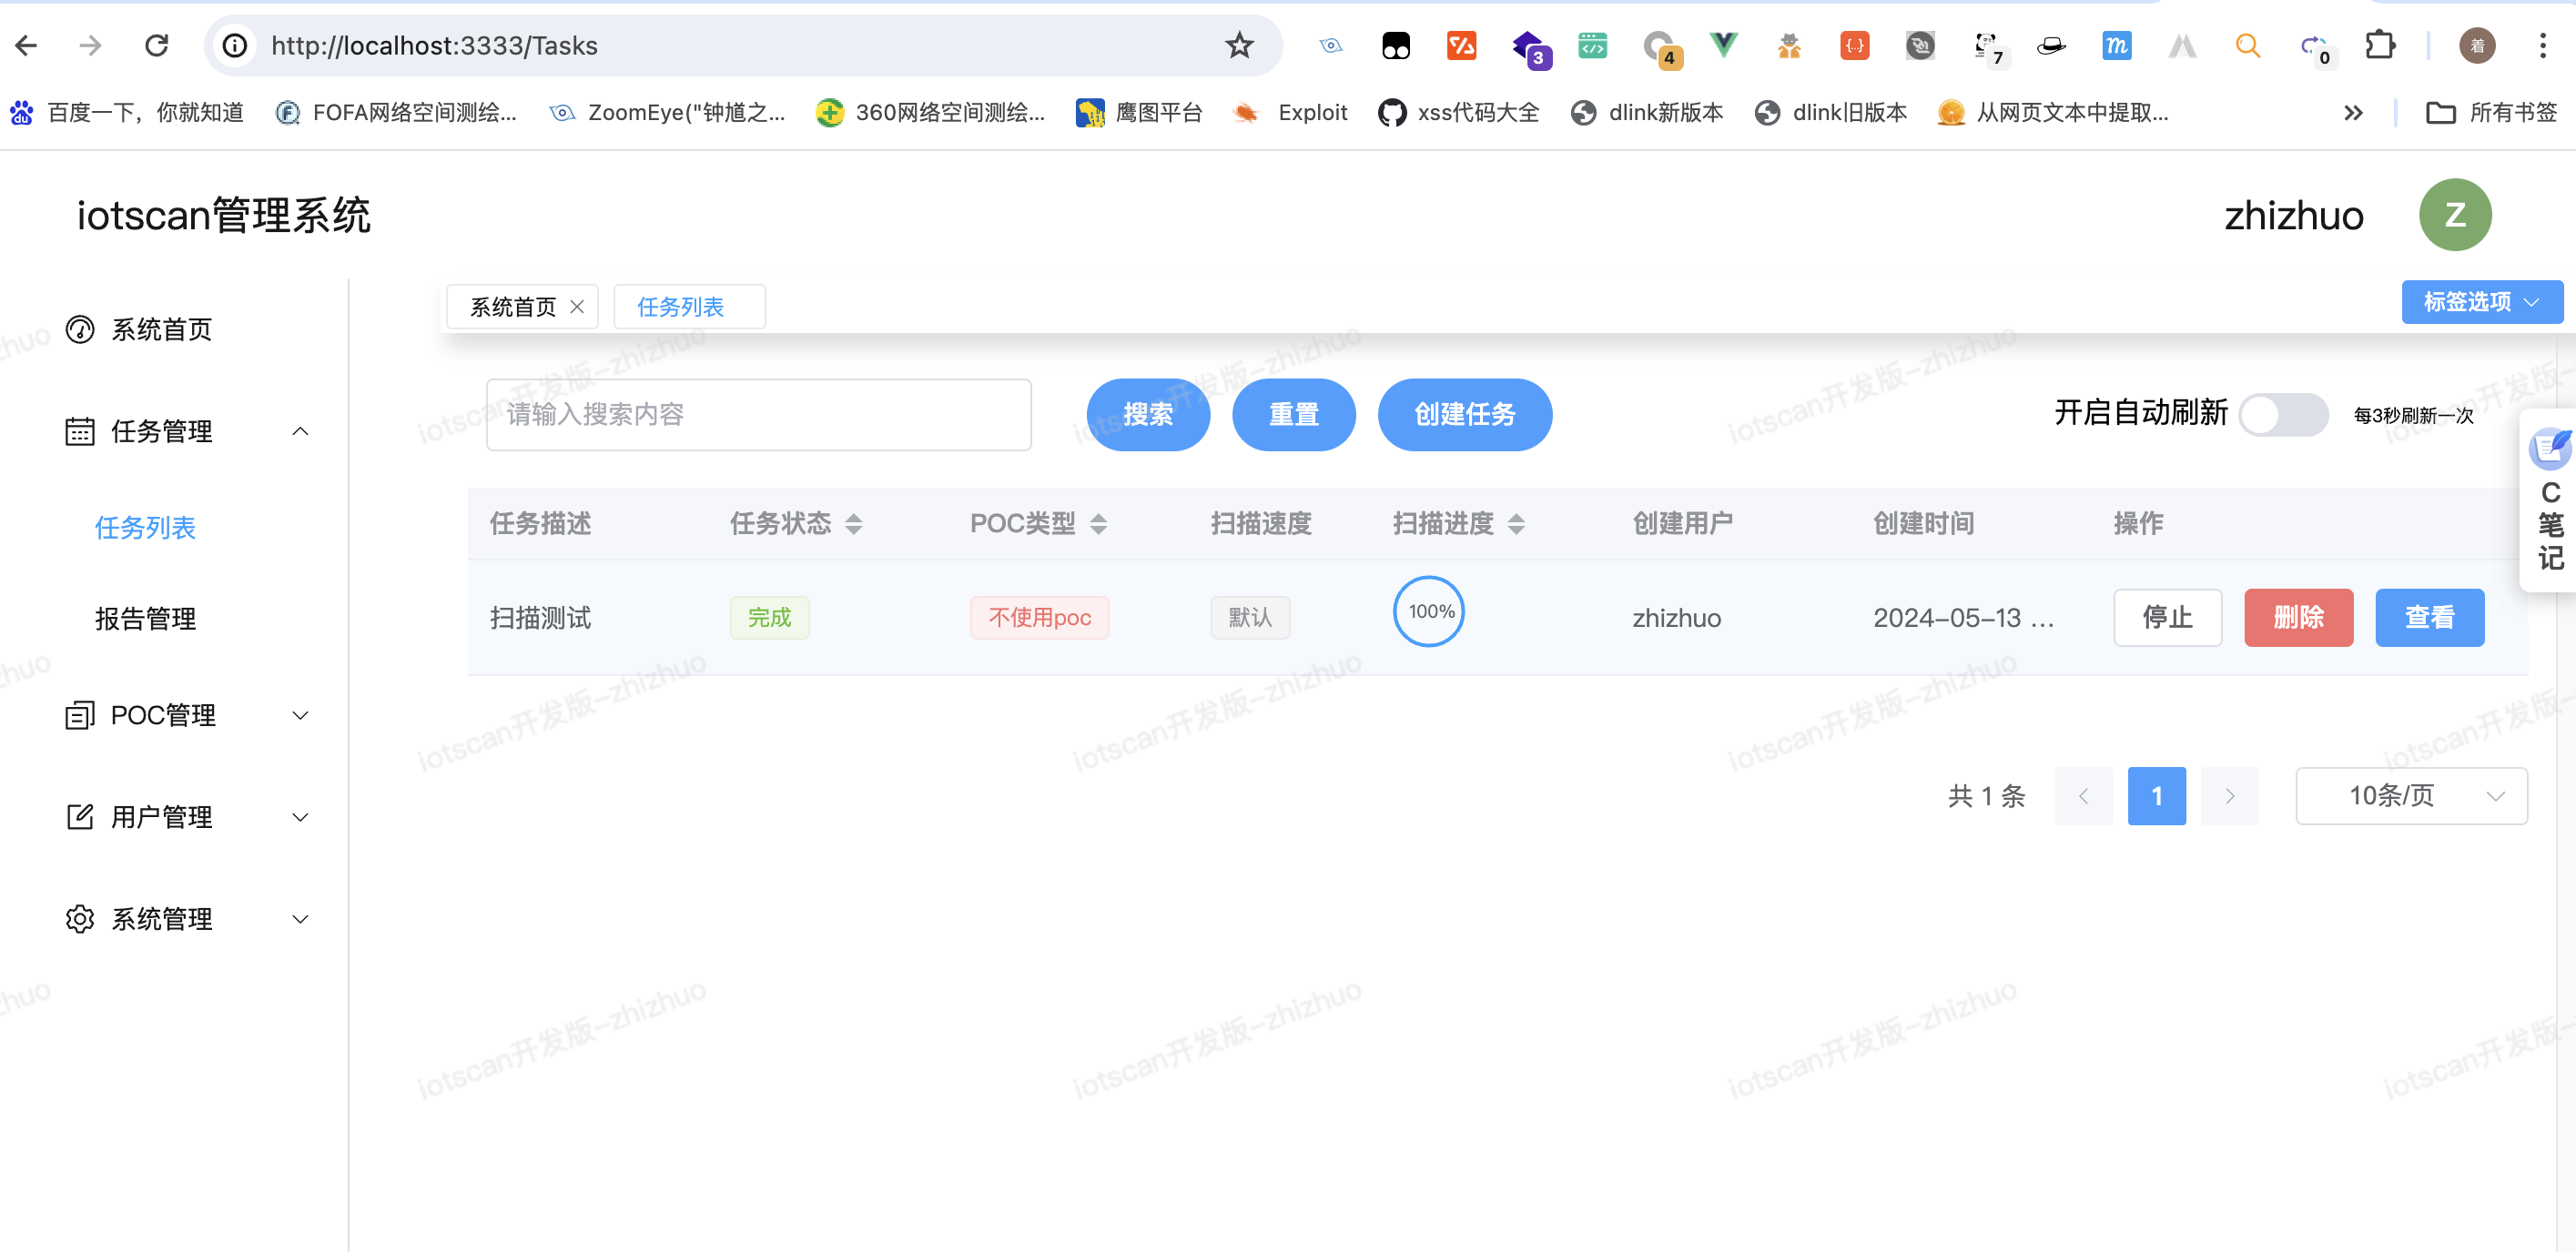Screen dimensions: 2576x1252
Task: Switch to the 任务列表 tab
Action: [x=681, y=307]
